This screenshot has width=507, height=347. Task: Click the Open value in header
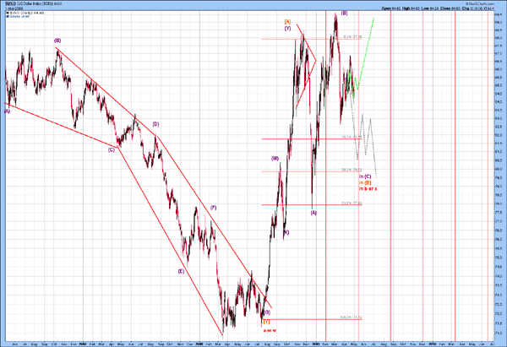[397, 8]
